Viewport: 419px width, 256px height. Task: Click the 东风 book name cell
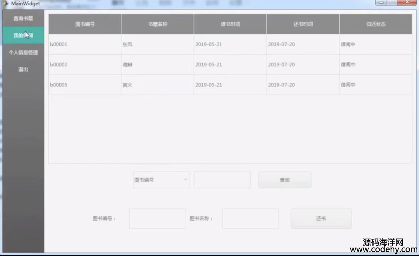158,44
